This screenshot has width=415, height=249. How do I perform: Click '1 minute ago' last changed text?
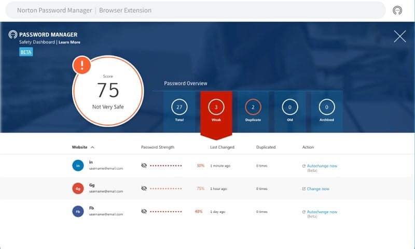click(x=220, y=166)
